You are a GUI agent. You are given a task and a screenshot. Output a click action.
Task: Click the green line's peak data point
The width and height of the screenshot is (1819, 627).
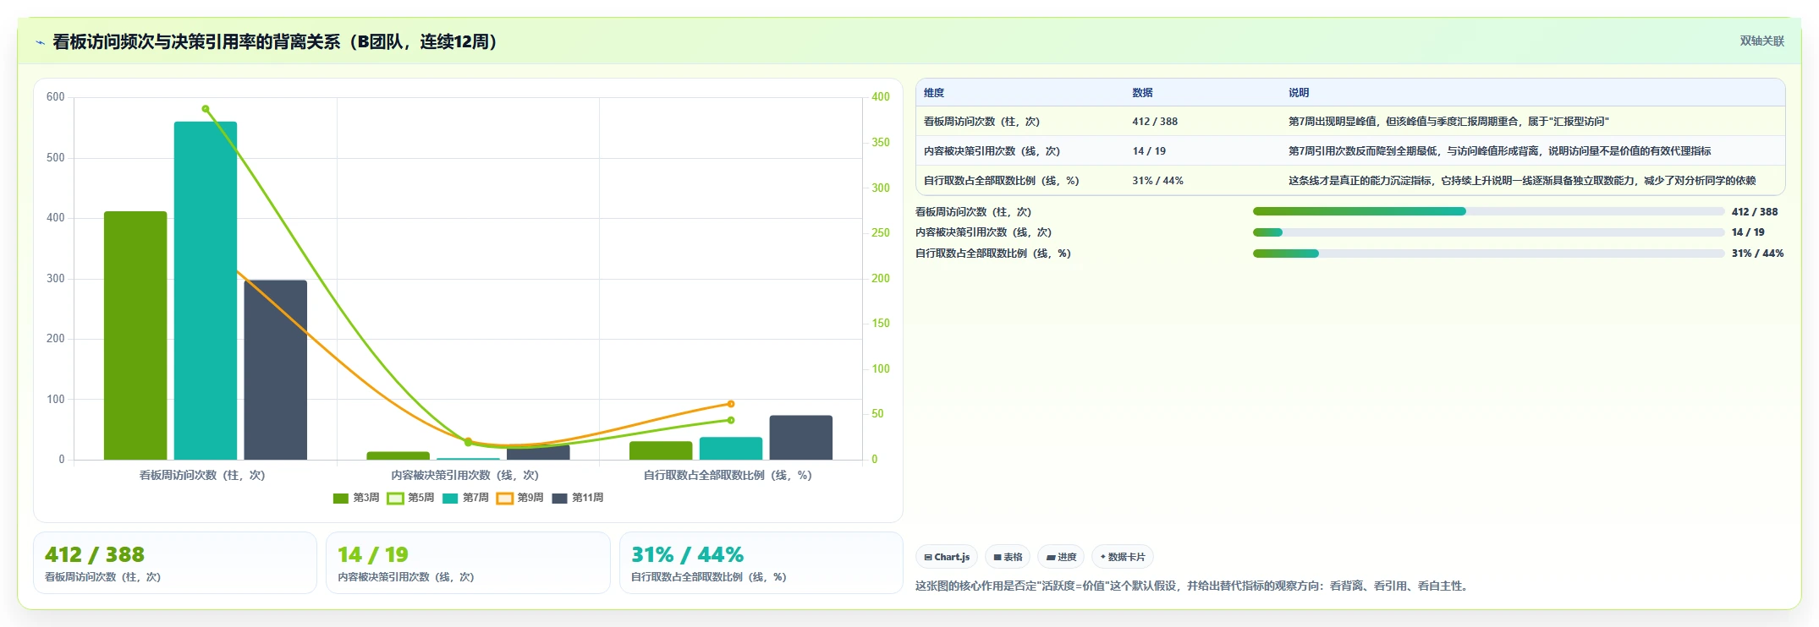[x=206, y=109]
